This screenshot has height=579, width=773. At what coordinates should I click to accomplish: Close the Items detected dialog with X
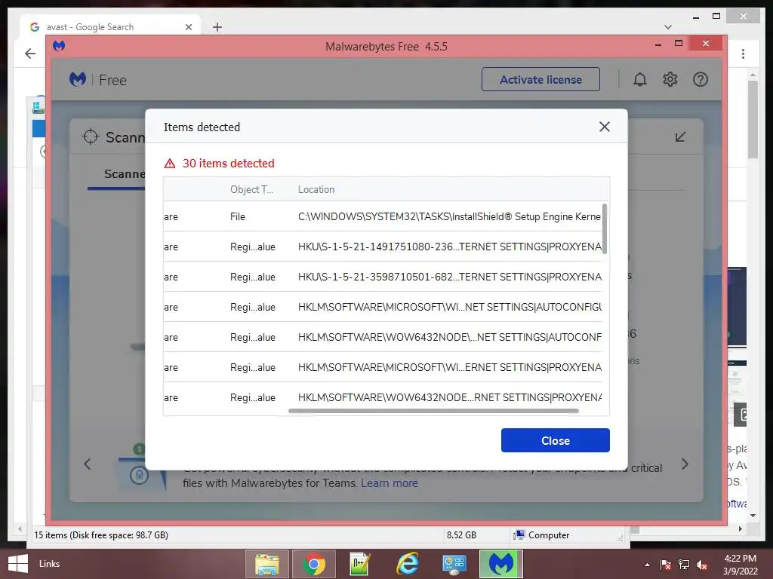[605, 127]
